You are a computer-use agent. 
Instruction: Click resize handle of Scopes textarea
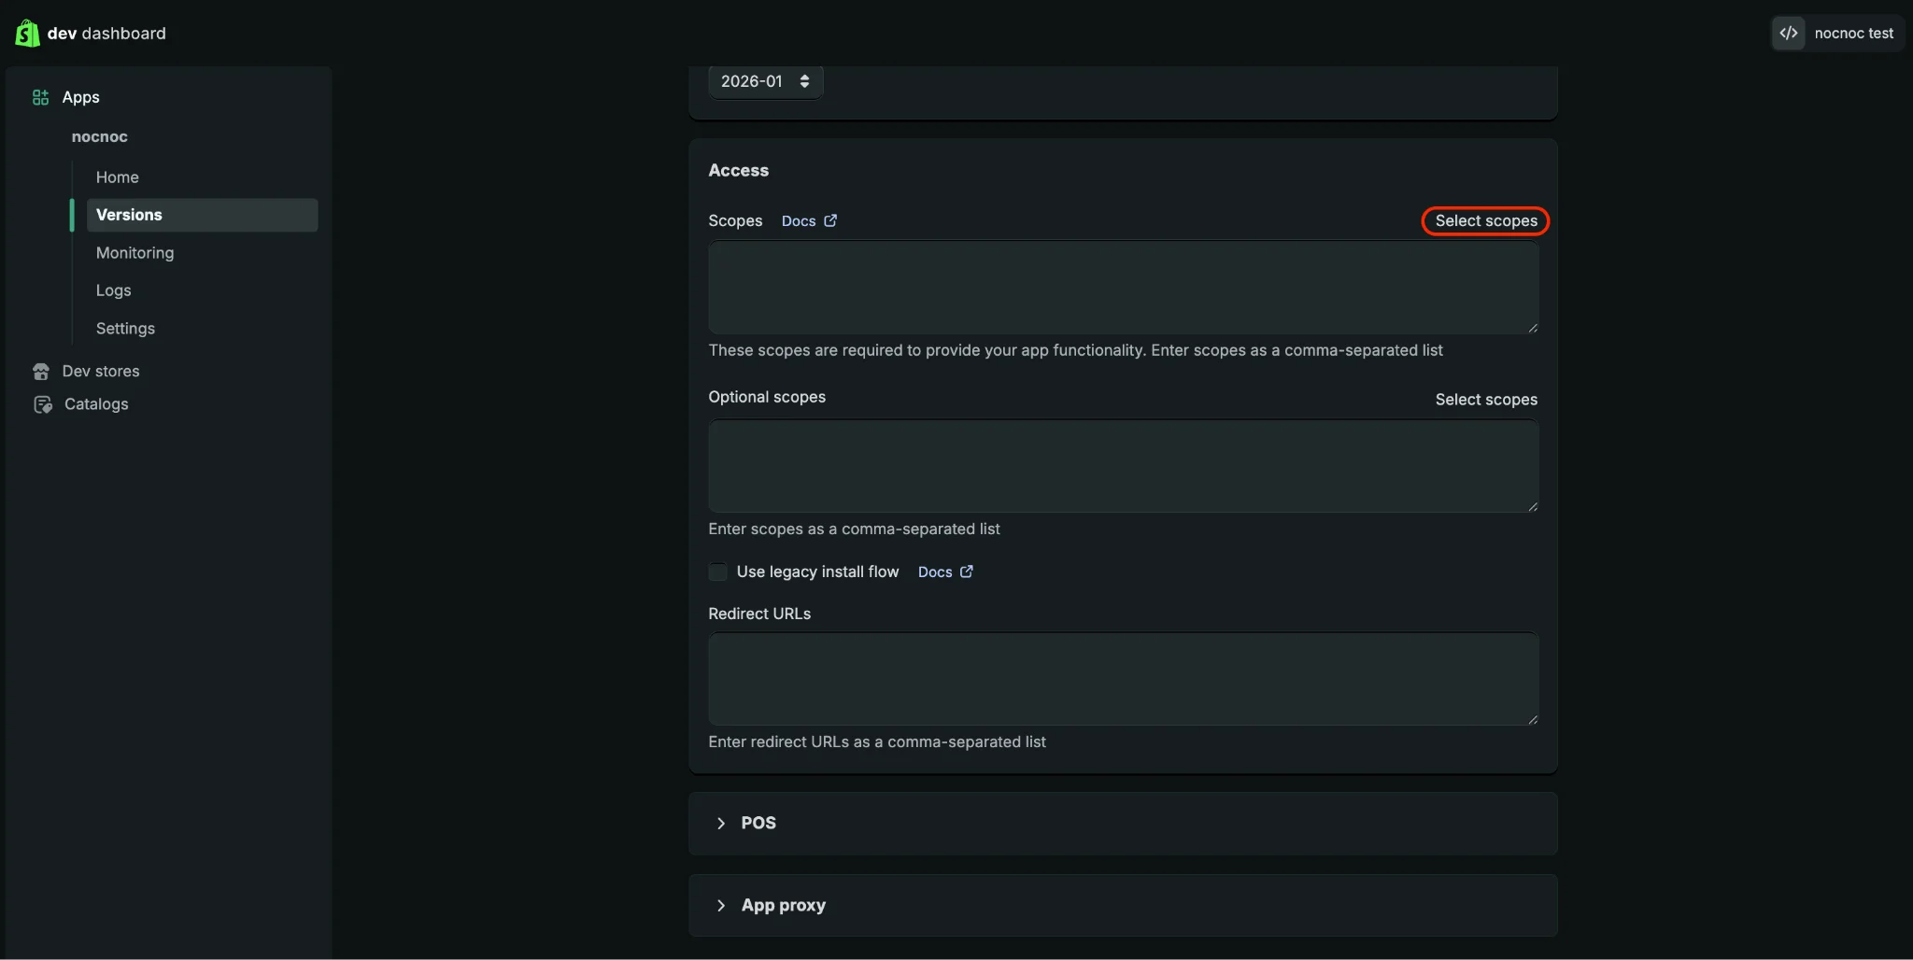[1533, 328]
